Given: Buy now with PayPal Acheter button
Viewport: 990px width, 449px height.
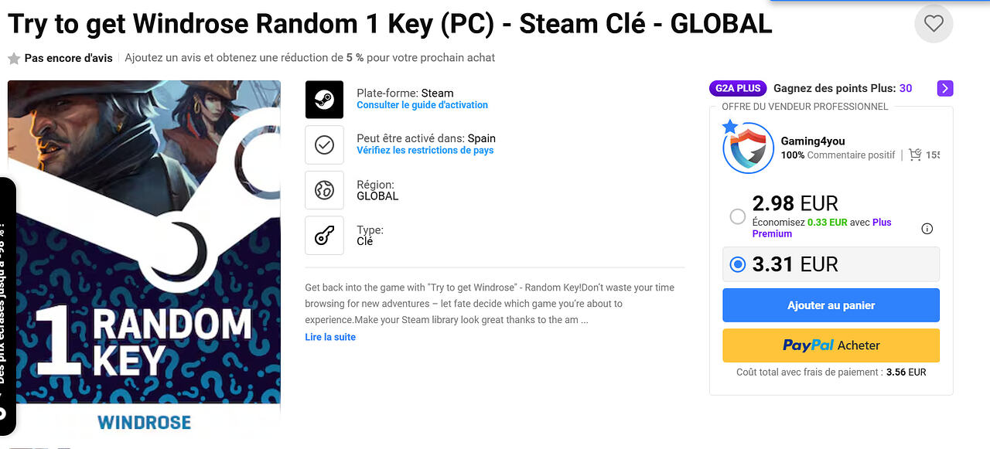Looking at the screenshot, I should [831, 345].
